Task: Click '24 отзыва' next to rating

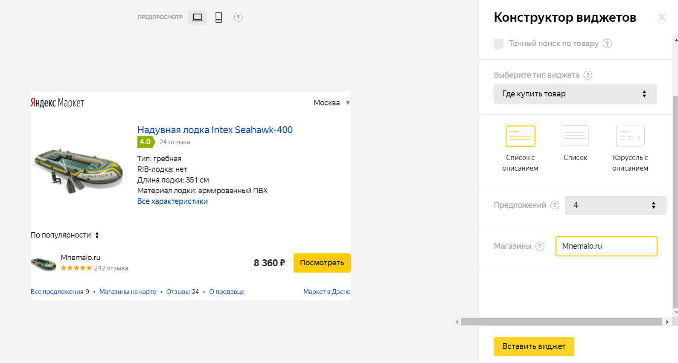Action: click(x=175, y=142)
